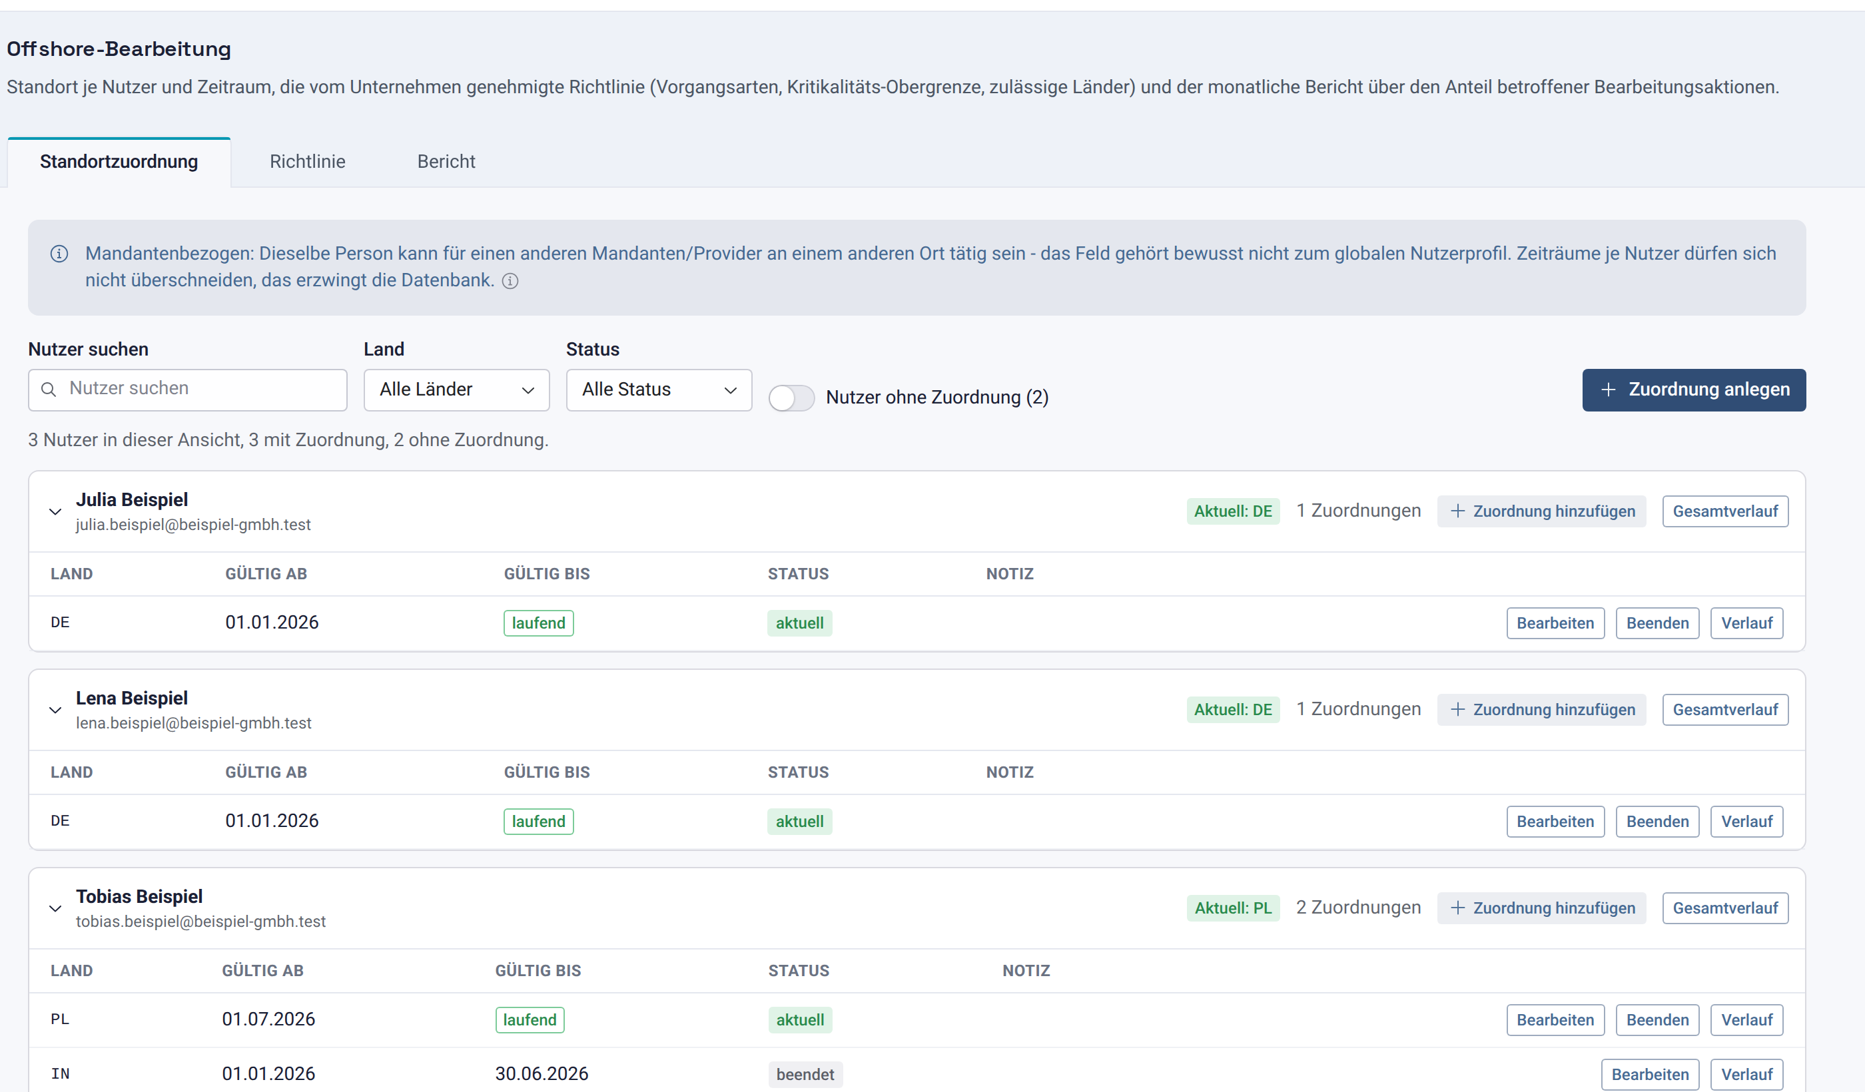Open Gesamtverlauf for Julia Beispiel
This screenshot has width=1865, height=1092.
1725,511
